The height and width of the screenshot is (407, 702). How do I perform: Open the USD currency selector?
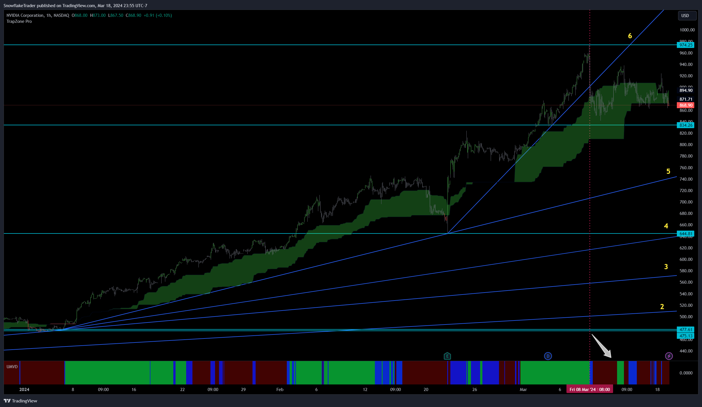(687, 15)
